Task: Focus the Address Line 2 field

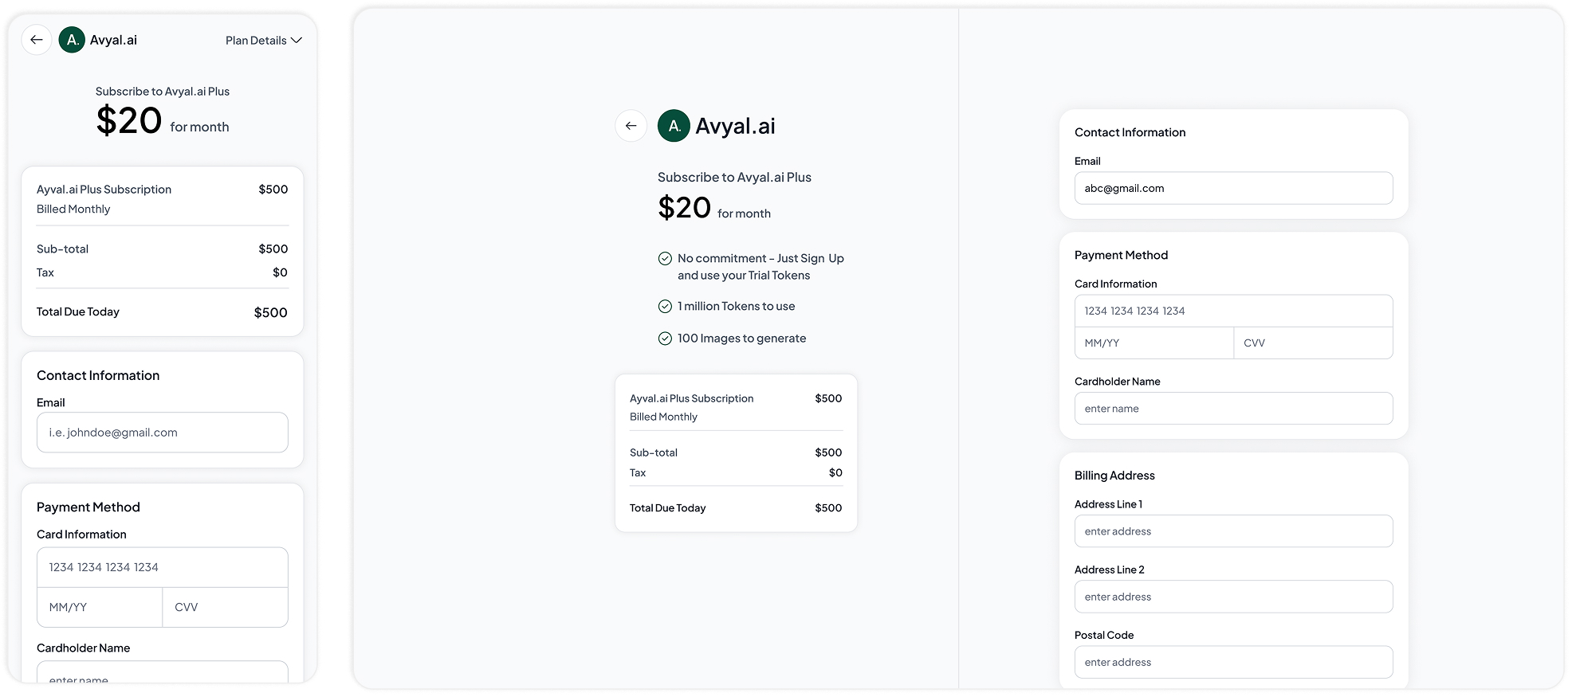Action: click(1234, 596)
